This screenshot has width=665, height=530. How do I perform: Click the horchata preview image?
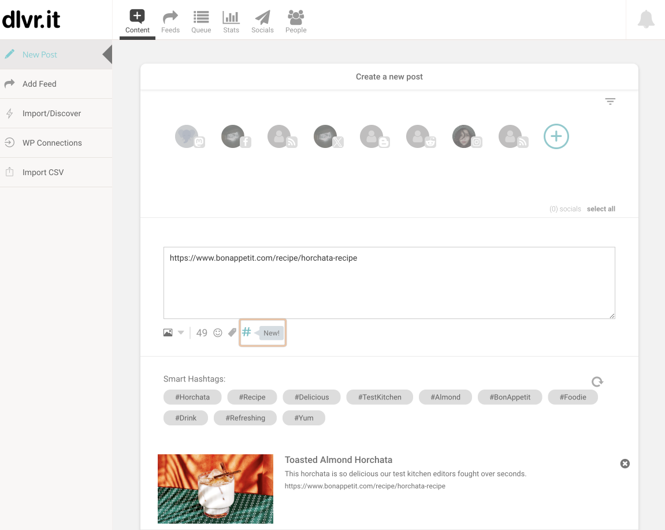216,489
